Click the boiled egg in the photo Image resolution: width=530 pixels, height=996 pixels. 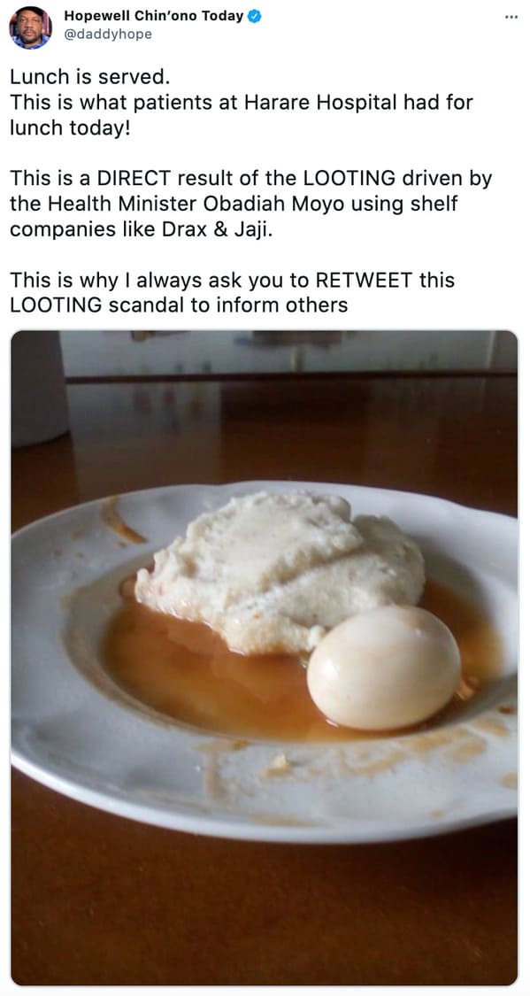tap(383, 667)
